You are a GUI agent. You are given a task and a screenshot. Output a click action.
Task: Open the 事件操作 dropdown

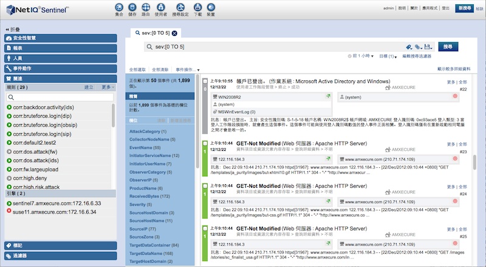(x=188, y=69)
